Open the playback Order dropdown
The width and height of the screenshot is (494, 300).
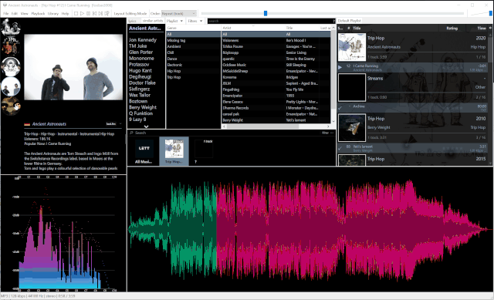click(x=179, y=14)
